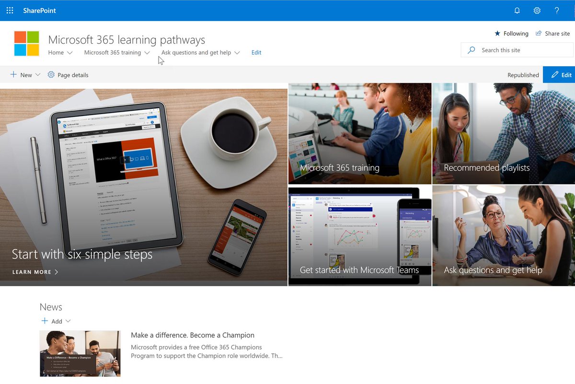The width and height of the screenshot is (575, 384).
Task: Click the blue Edit page button
Action: [x=559, y=75]
